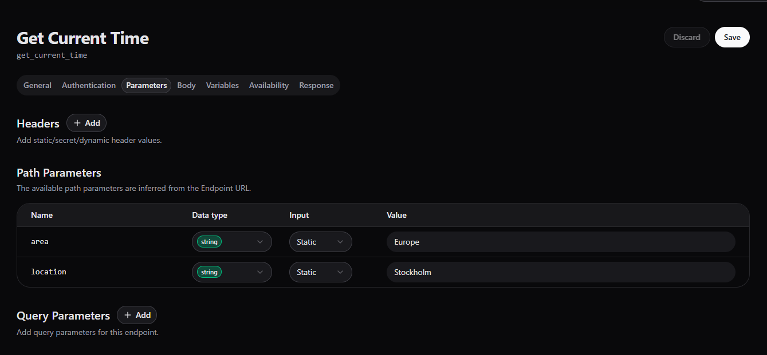The width and height of the screenshot is (767, 355).
Task: Open the Static input dropdown for location
Action: coord(320,272)
